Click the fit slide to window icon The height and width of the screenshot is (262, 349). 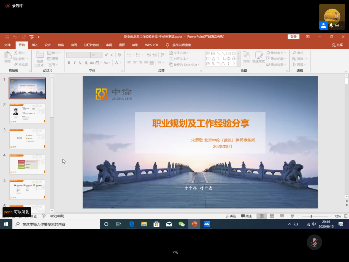point(346,216)
